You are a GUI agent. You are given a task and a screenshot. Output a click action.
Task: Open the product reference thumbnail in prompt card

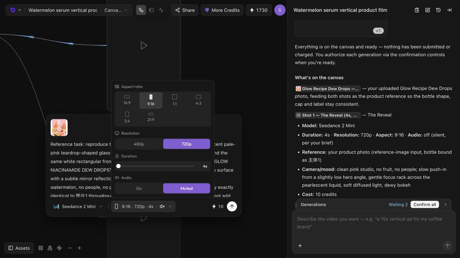[59, 128]
